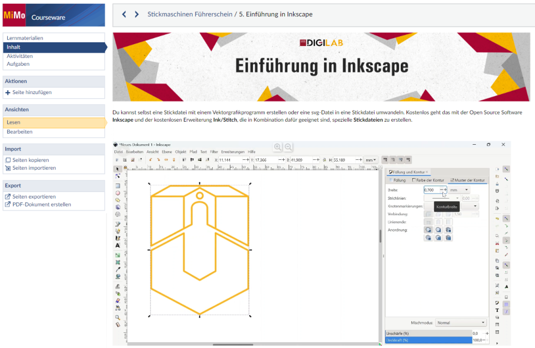This screenshot has width=535, height=348.
Task: Click the zoom-in magnifier overlay on image
Action: click(x=278, y=147)
